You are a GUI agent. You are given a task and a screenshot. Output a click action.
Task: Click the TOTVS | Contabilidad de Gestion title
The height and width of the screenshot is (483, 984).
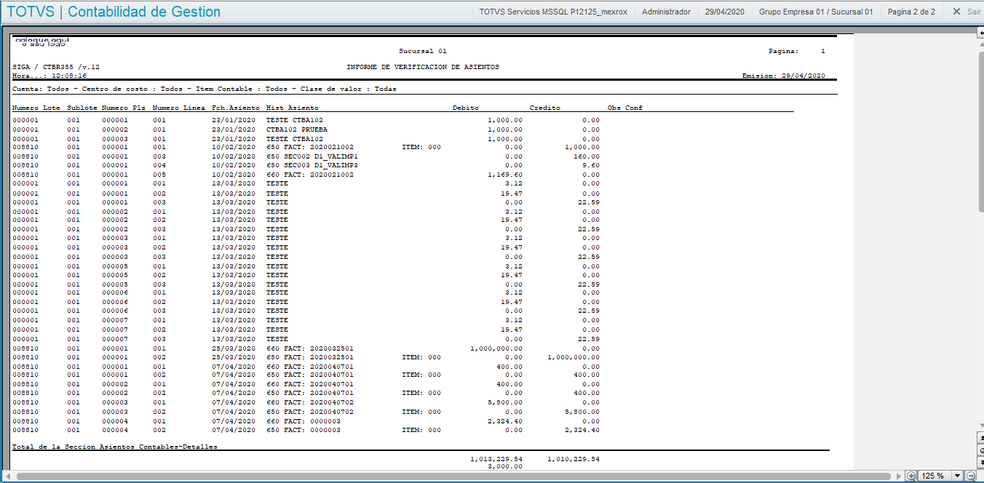[114, 12]
